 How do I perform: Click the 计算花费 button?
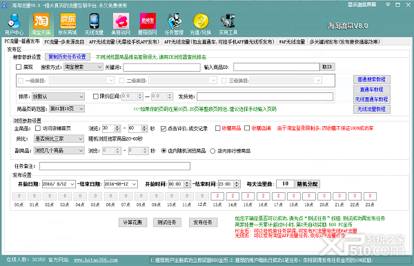pyautogui.click(x=132, y=222)
